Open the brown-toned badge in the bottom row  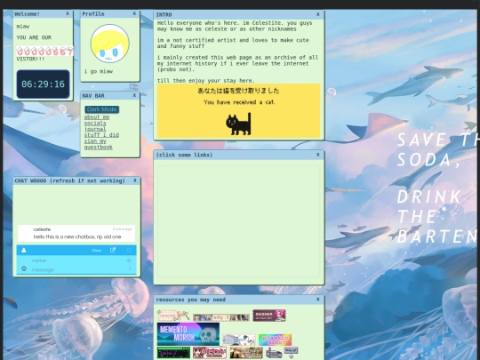click(x=246, y=353)
